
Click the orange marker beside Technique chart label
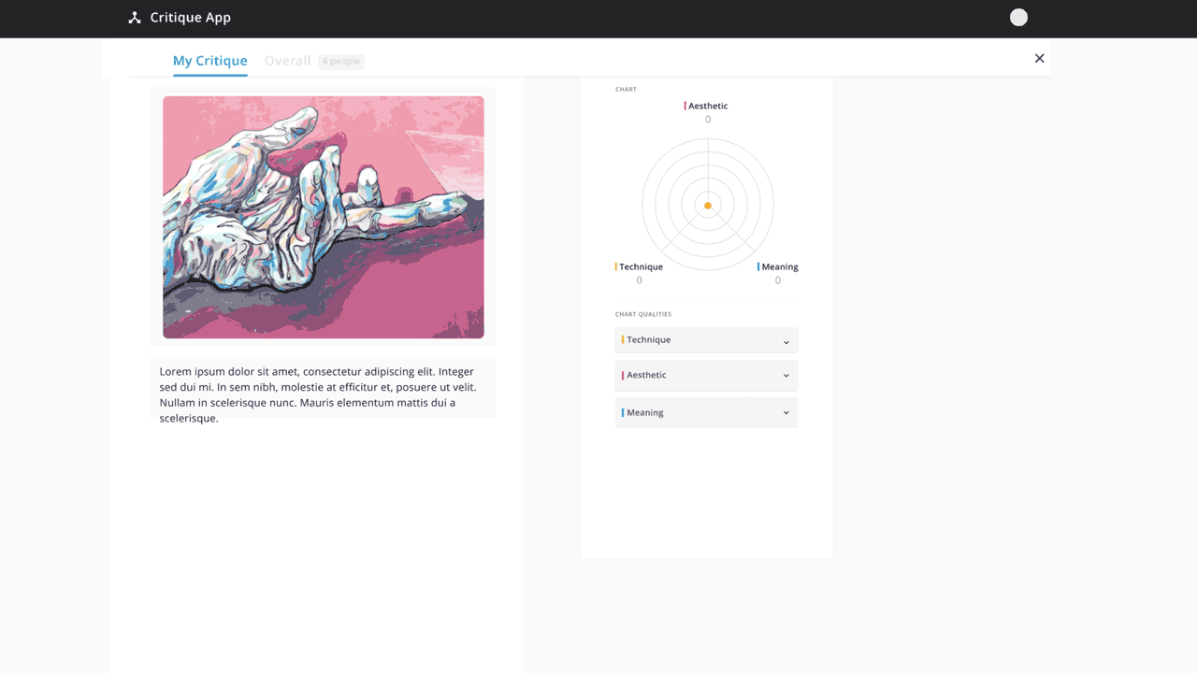pyautogui.click(x=616, y=267)
